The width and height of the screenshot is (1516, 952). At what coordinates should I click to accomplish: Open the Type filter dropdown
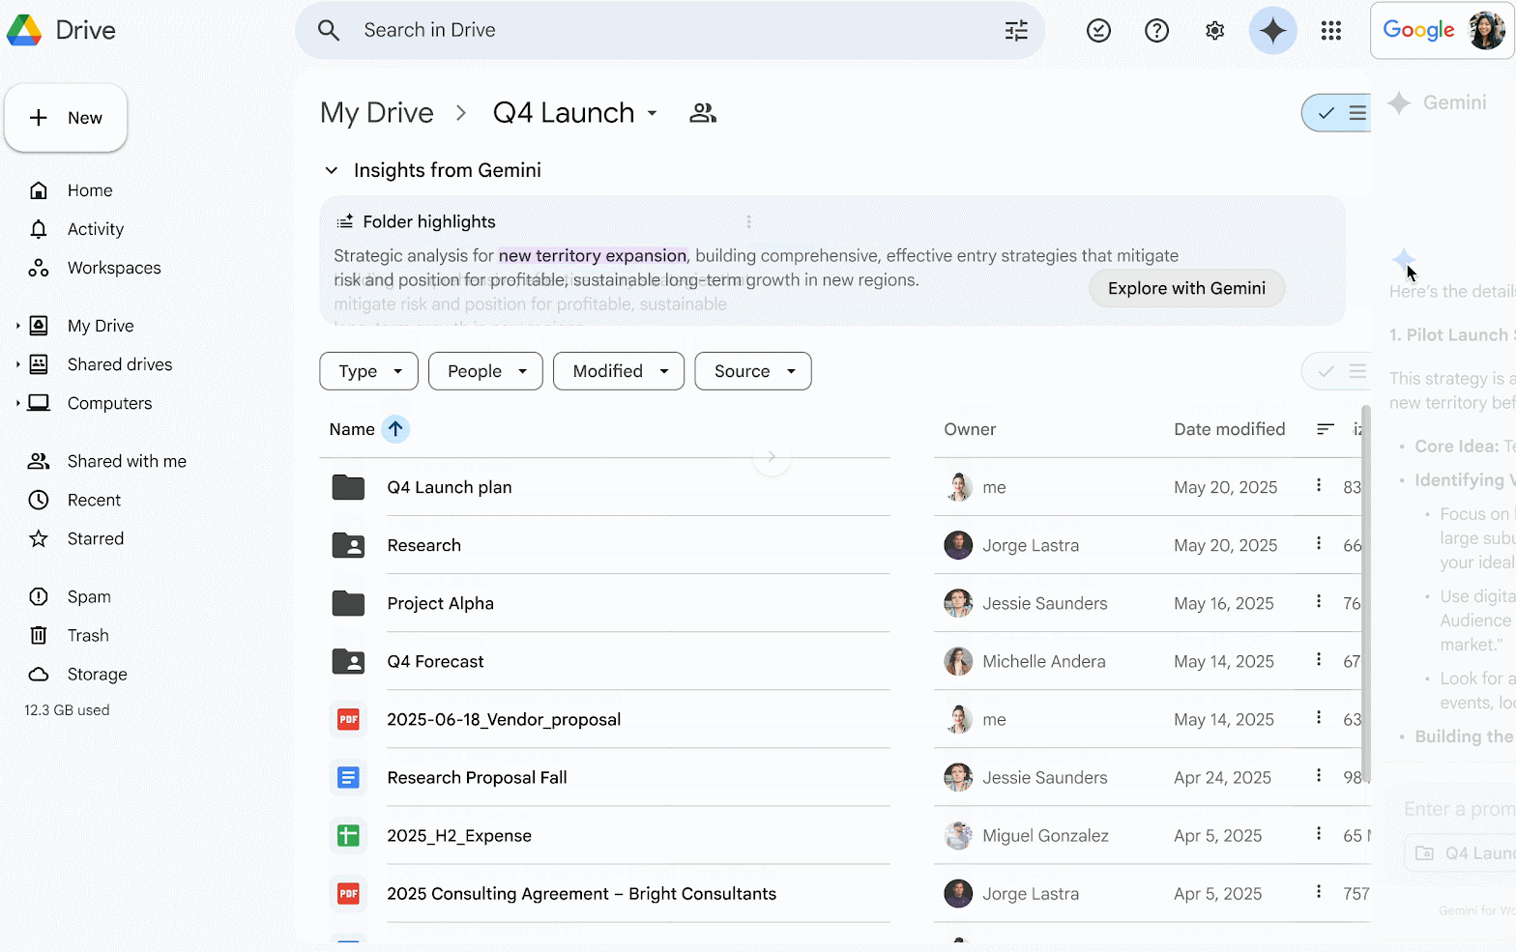tap(368, 371)
